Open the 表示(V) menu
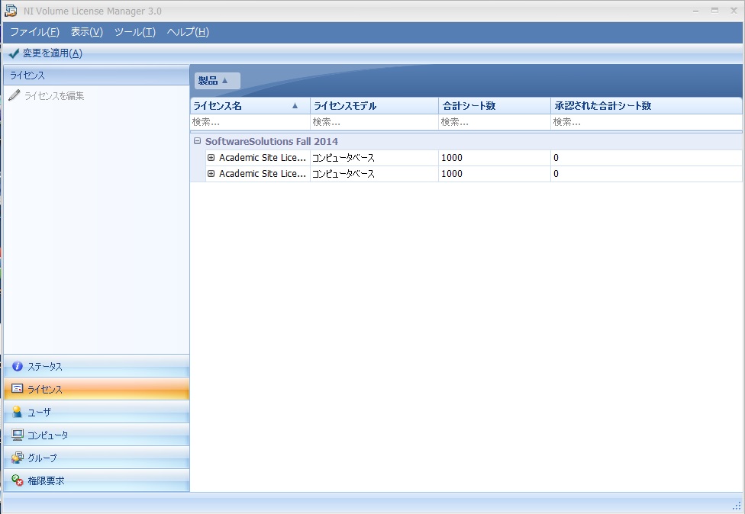The height and width of the screenshot is (514, 745). [x=86, y=32]
